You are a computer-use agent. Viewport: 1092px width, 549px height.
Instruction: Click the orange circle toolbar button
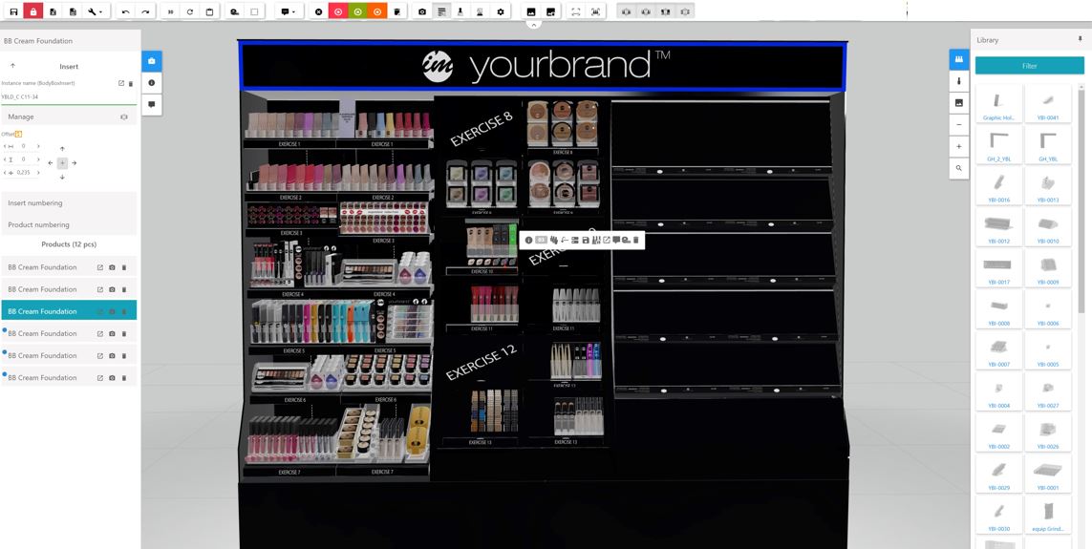pyautogui.click(x=377, y=11)
